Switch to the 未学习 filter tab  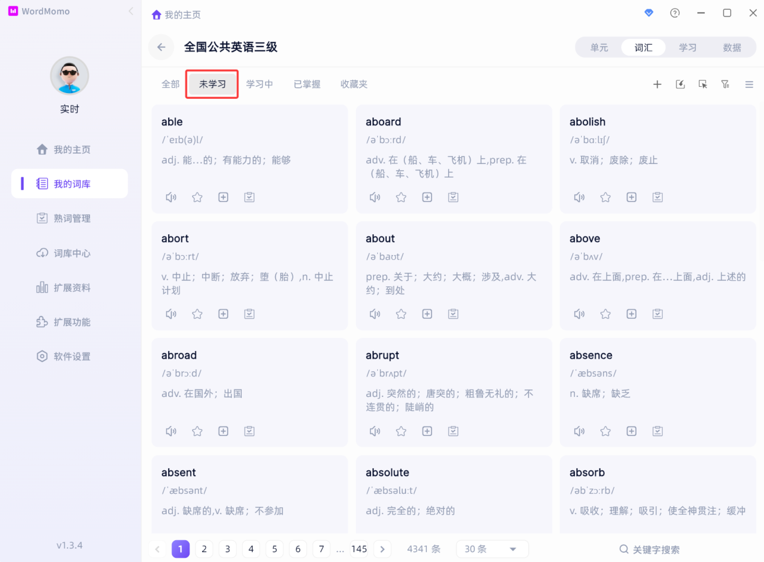[x=212, y=84]
